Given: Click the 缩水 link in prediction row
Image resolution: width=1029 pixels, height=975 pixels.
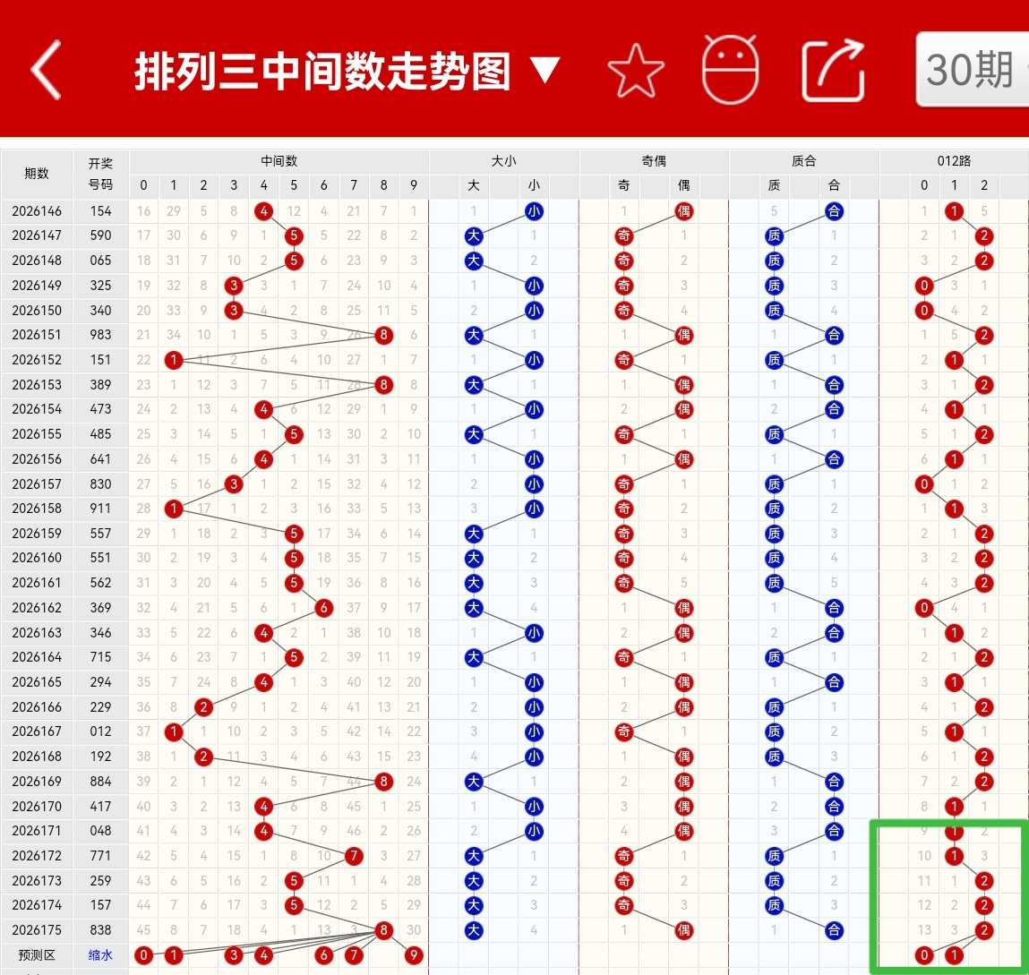Looking at the screenshot, I should [100, 955].
